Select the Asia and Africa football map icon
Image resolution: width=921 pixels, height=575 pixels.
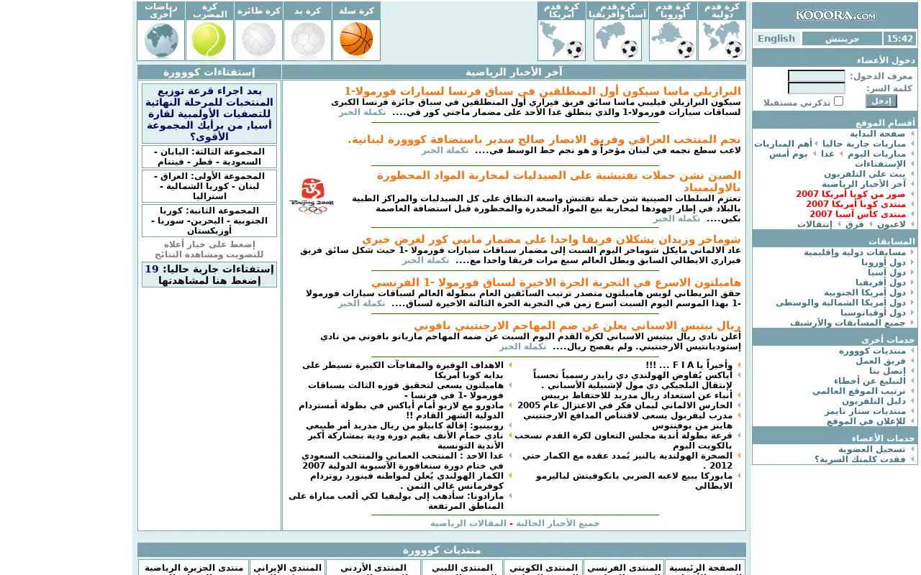(617, 40)
